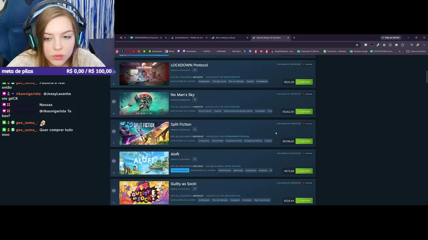Switch to the StreamElements Pedidos tab
This screenshot has height=240, width=428.
coord(189,38)
